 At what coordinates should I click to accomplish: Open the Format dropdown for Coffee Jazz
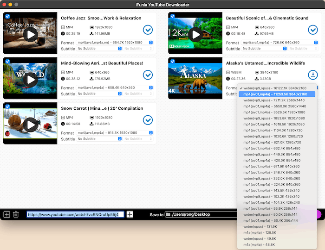115,43
